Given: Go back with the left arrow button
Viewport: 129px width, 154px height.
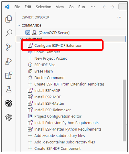Looking at the screenshot, I should coord(105,7).
